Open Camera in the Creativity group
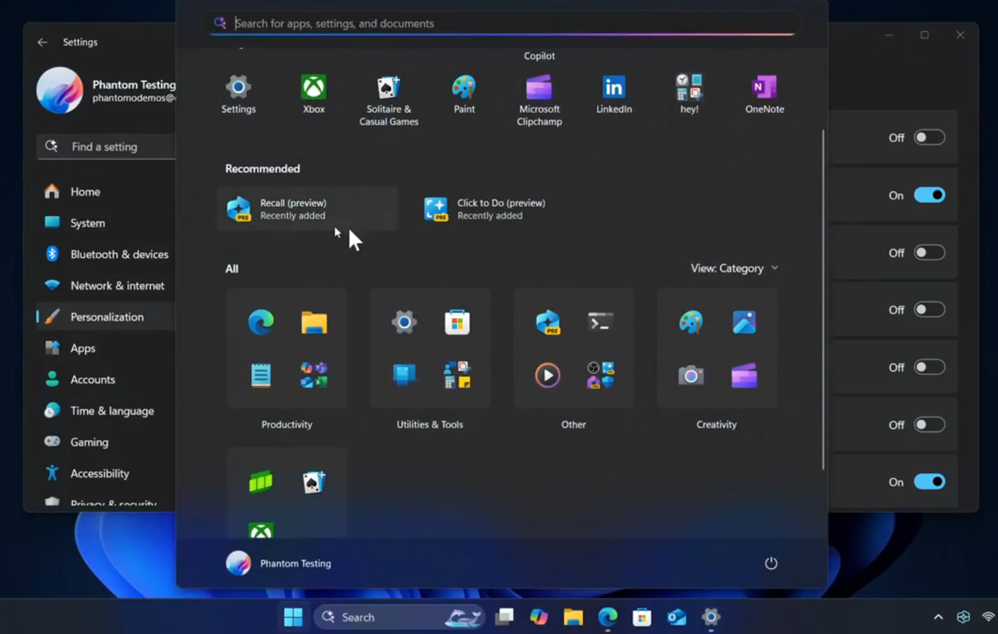The width and height of the screenshot is (998, 634). (691, 376)
